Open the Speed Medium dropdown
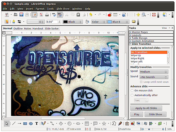 pos(154,72)
